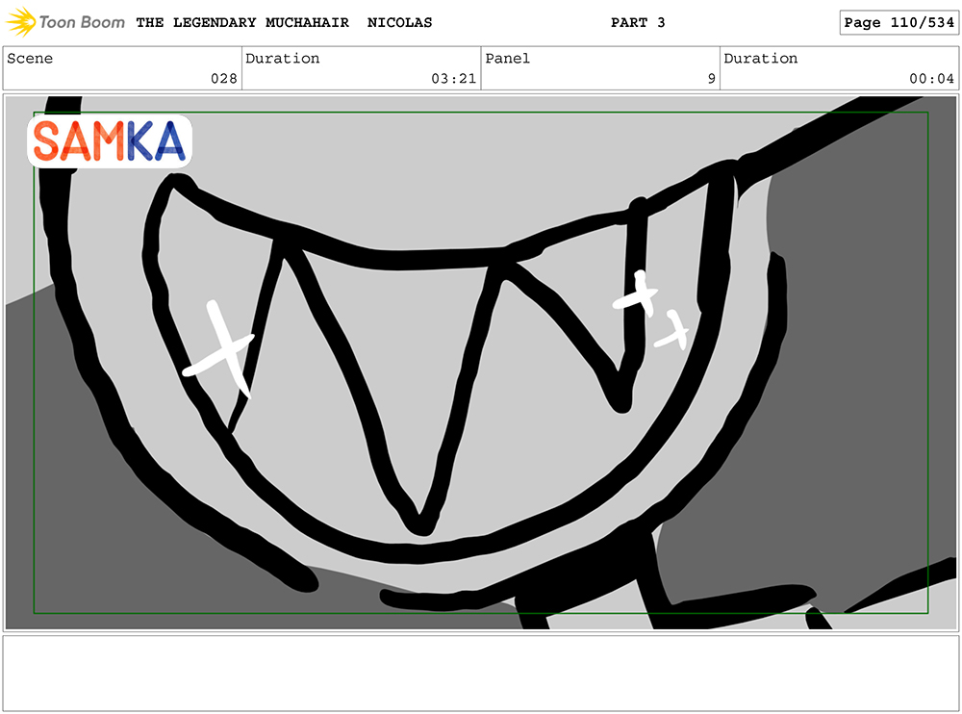The width and height of the screenshot is (962, 714).
Task: Click the storyboard panel drawing
Action: [x=481, y=362]
